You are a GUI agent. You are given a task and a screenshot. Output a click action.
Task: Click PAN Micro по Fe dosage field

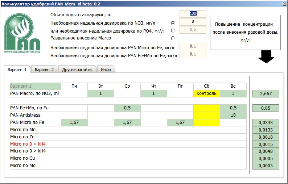pyautogui.click(x=193, y=47)
